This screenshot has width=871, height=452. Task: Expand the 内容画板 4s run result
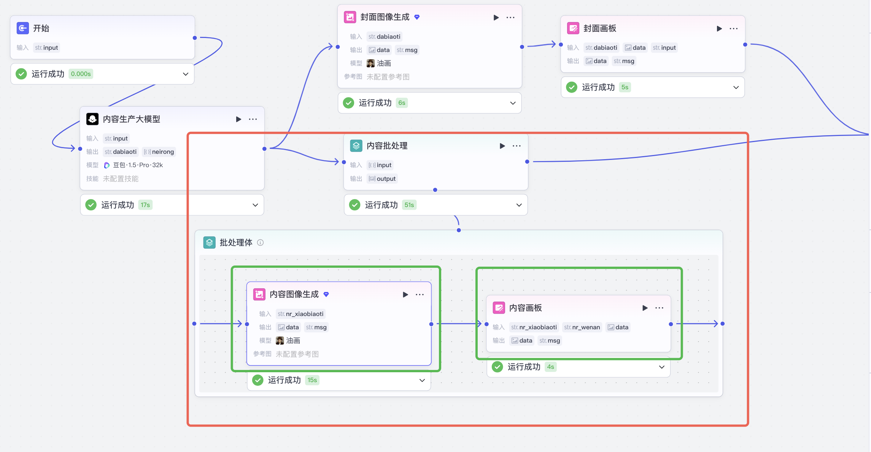pos(661,367)
